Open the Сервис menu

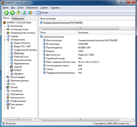(x=44, y=8)
